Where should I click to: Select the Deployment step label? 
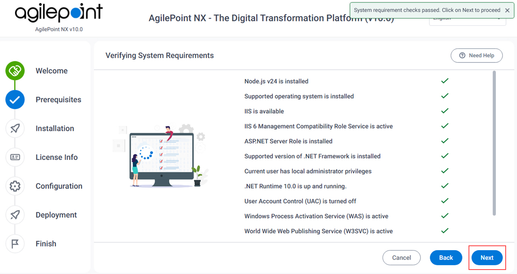pos(56,215)
